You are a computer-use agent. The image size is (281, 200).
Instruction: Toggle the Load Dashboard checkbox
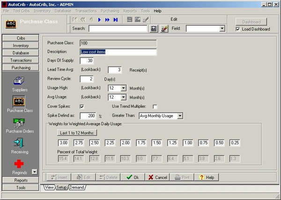pos(238,29)
